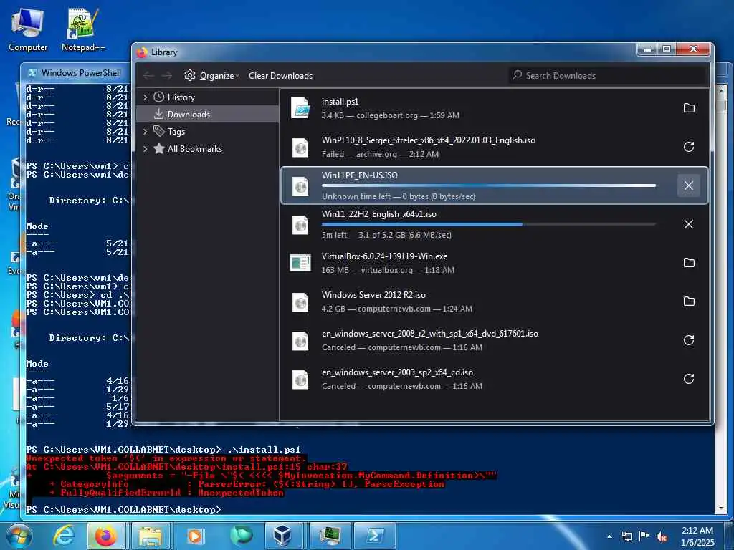Viewport: 734px width, 550px height.
Task: Click the Library back arrow
Action: click(x=149, y=76)
